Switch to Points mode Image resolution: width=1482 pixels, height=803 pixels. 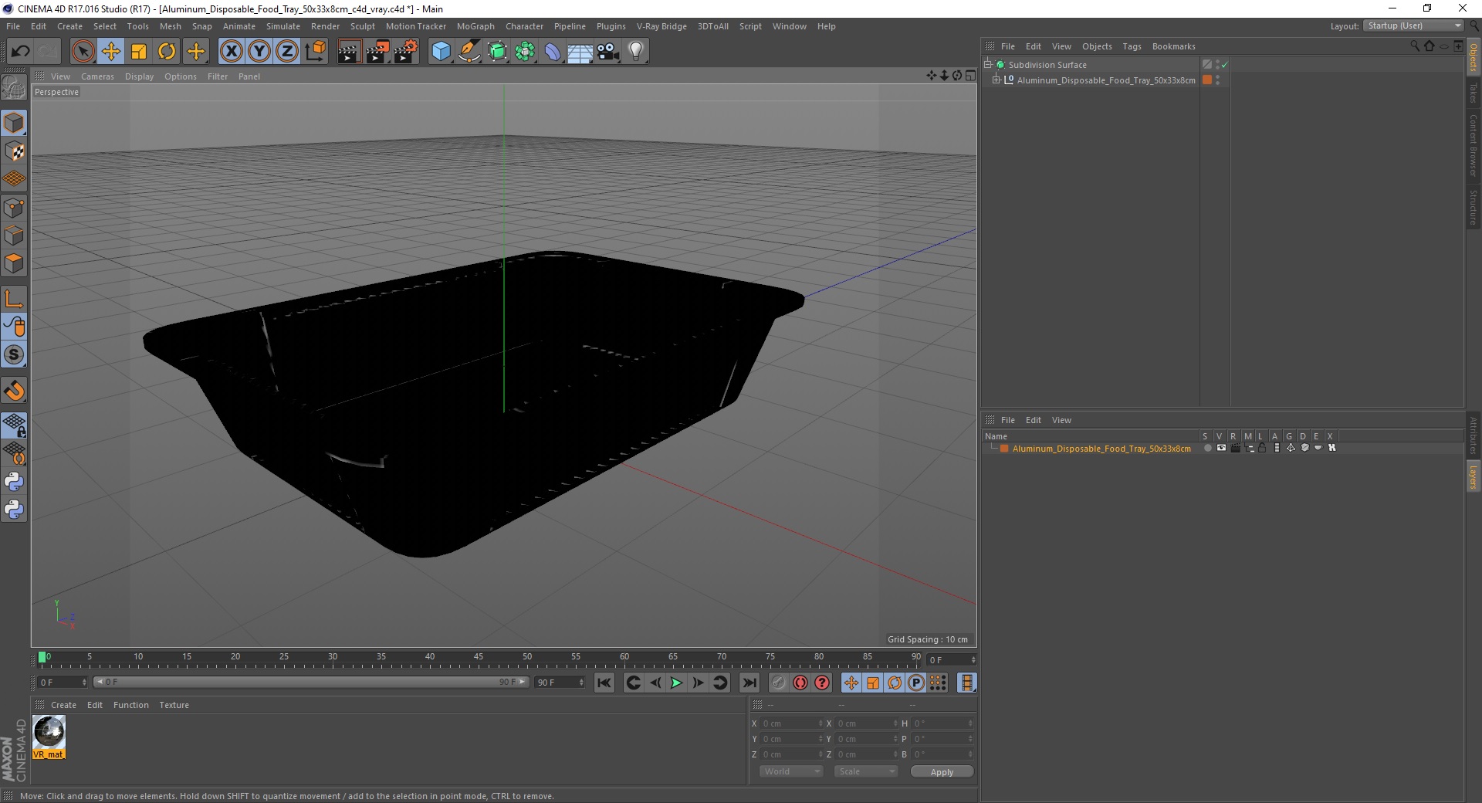(x=14, y=208)
